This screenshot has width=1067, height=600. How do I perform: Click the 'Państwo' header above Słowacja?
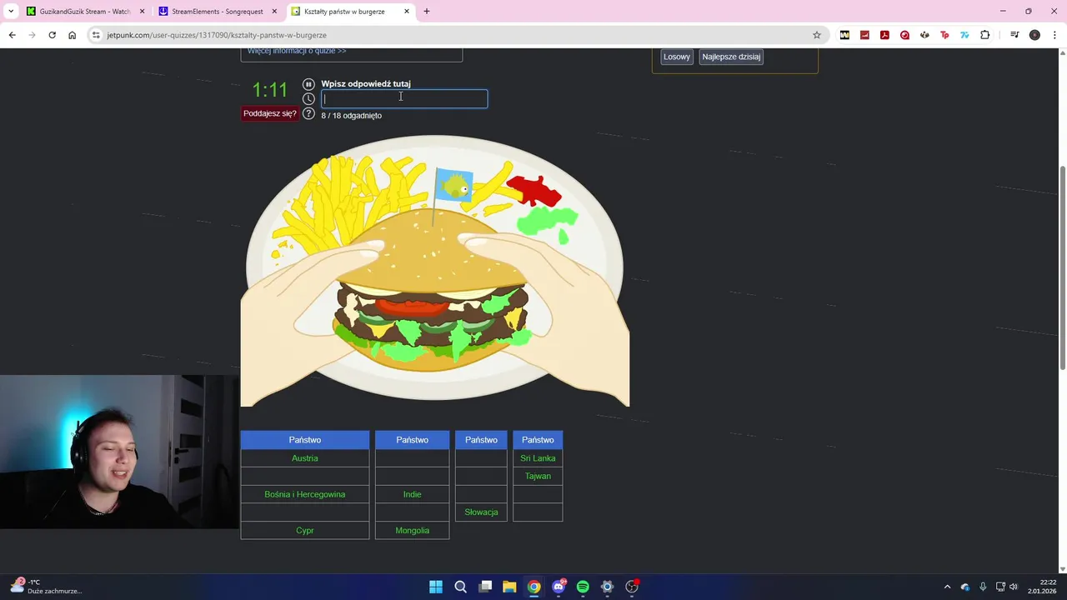481,440
